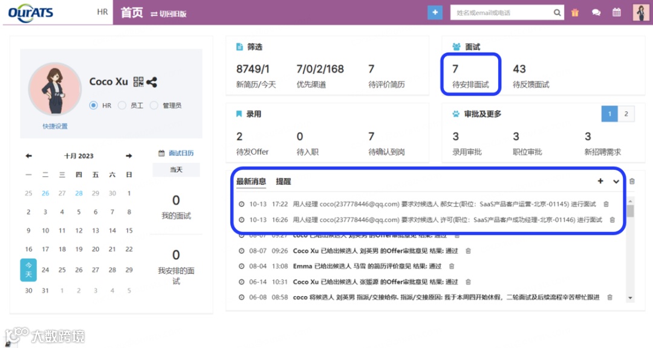The width and height of the screenshot is (653, 348).
Task: Click 切回旧版 to switch to old version
Action: click(169, 14)
